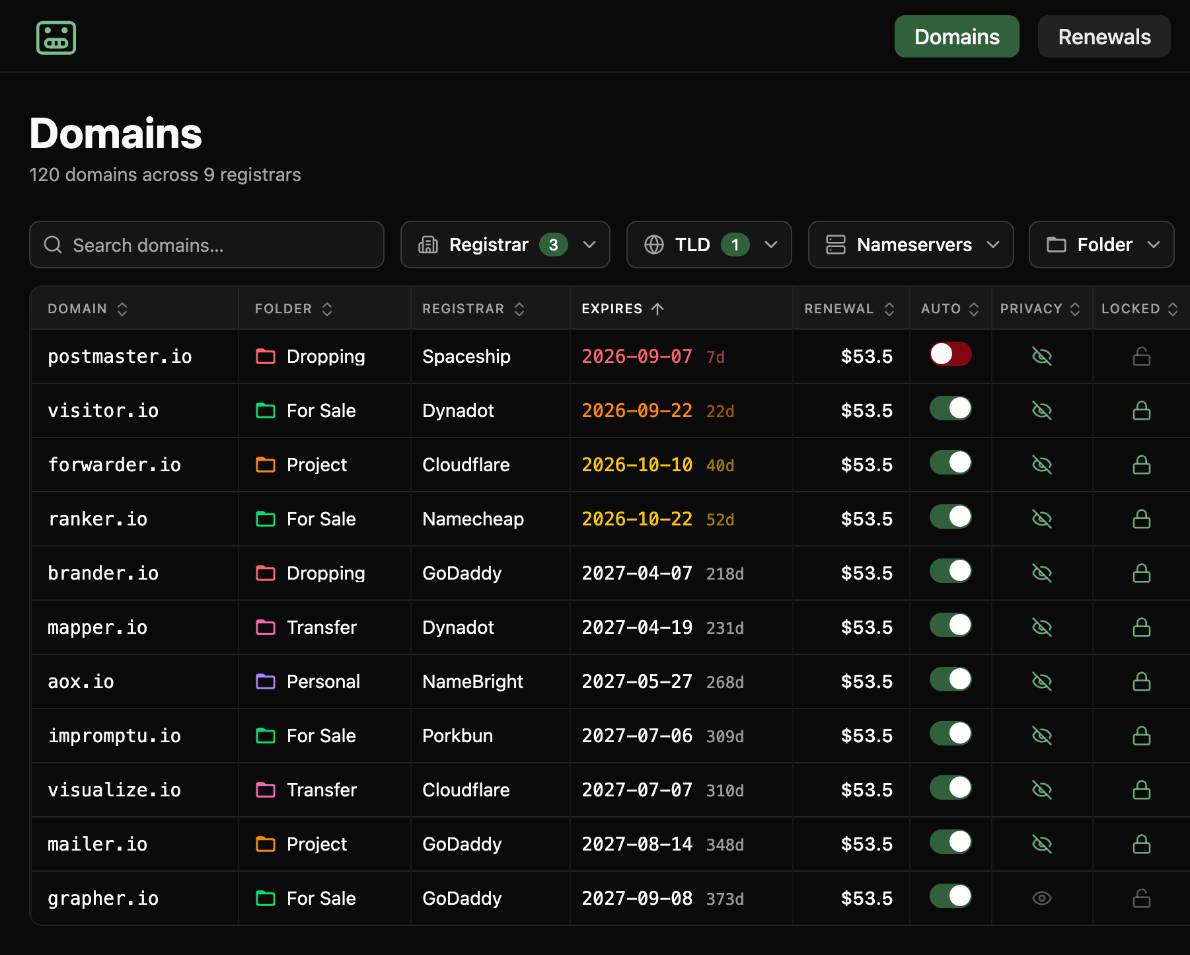Click the orange Project folder icon for forwarder.io
The height and width of the screenshot is (955, 1190).
[266, 465]
